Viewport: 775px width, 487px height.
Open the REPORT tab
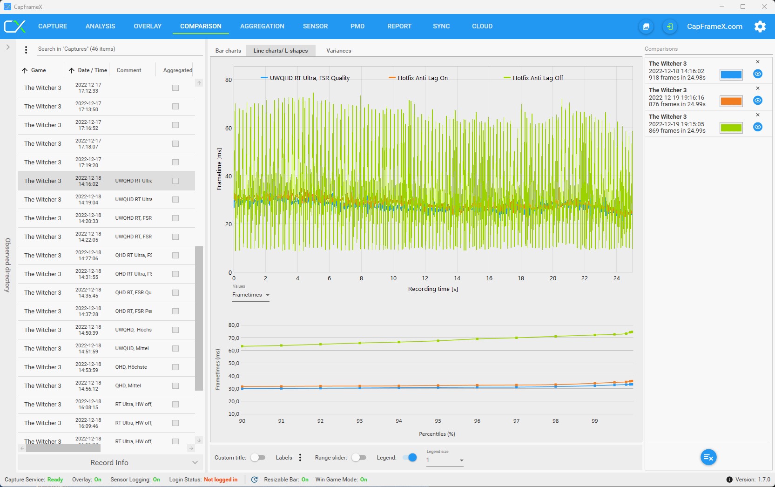coord(399,27)
